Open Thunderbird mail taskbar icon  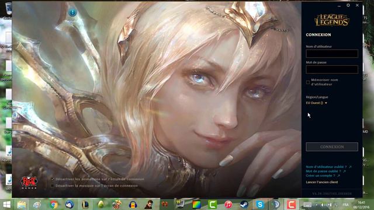(70, 205)
